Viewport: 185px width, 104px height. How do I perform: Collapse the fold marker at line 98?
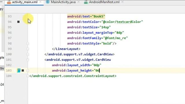28,44
